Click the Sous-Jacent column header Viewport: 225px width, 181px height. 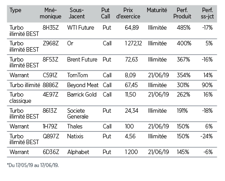tap(76, 13)
